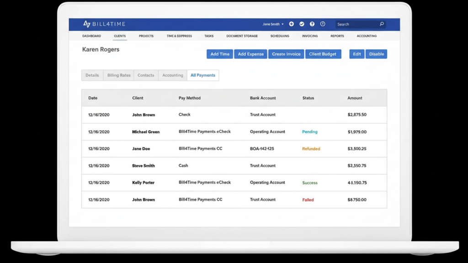Screen dimensions: 468x263
Task: Click the checkmark icon in header
Action: pyautogui.click(x=302, y=24)
